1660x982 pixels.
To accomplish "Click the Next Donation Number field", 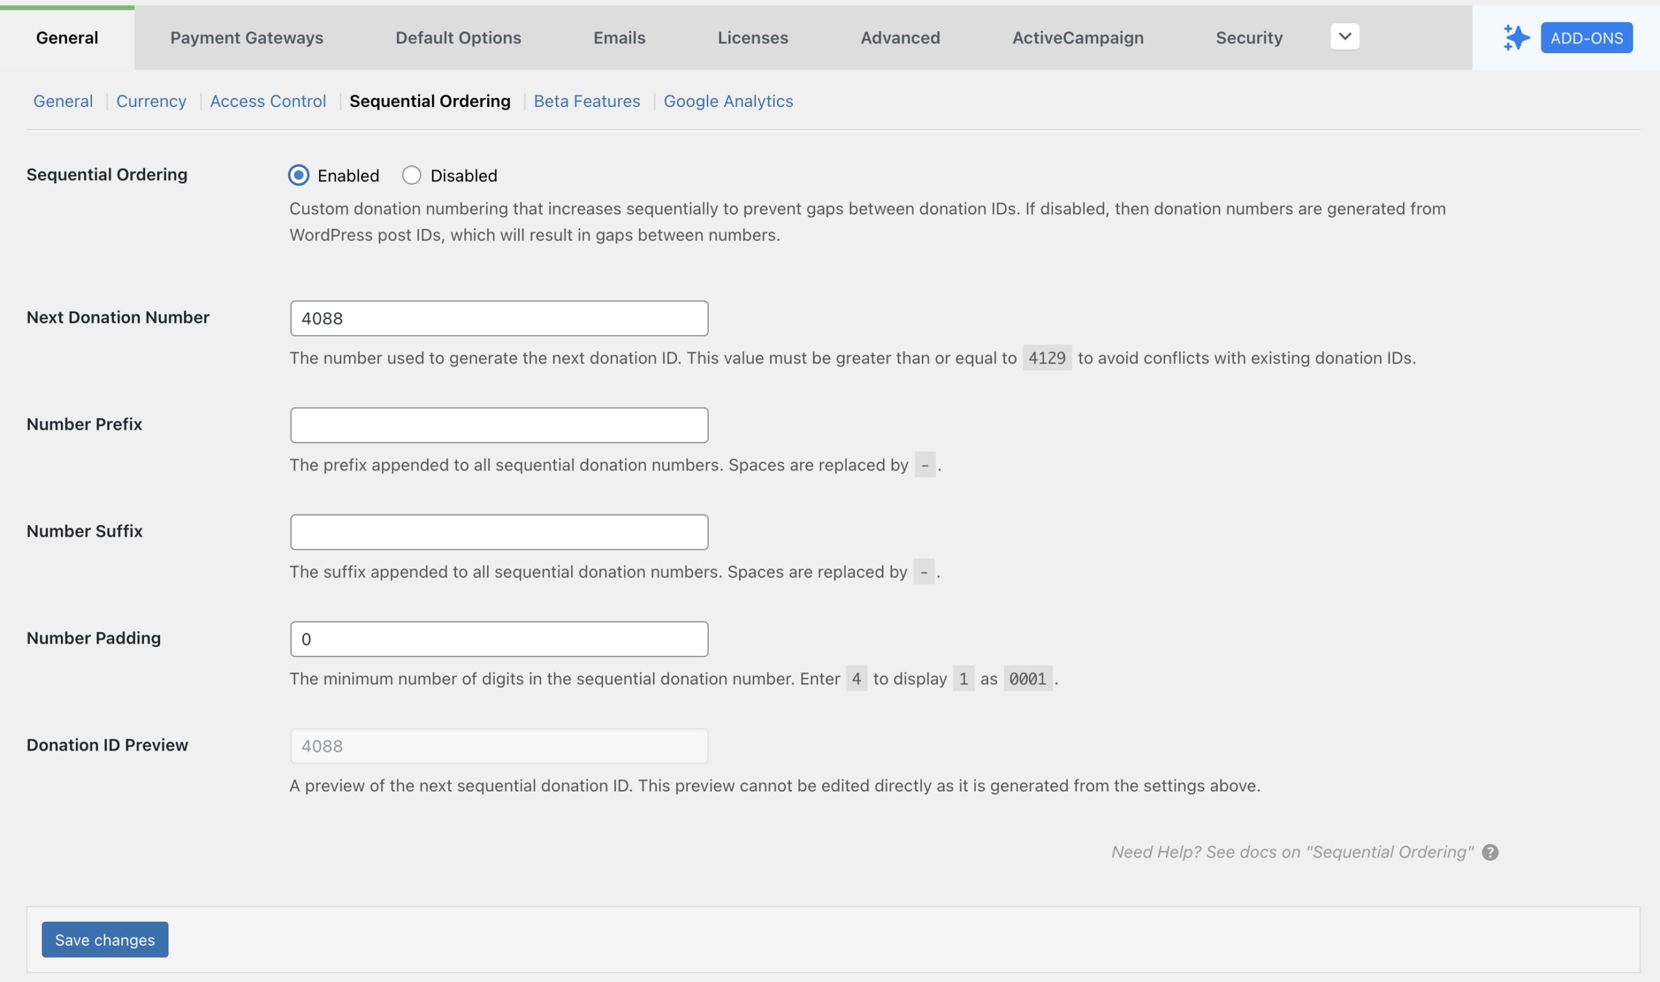I will 499,318.
